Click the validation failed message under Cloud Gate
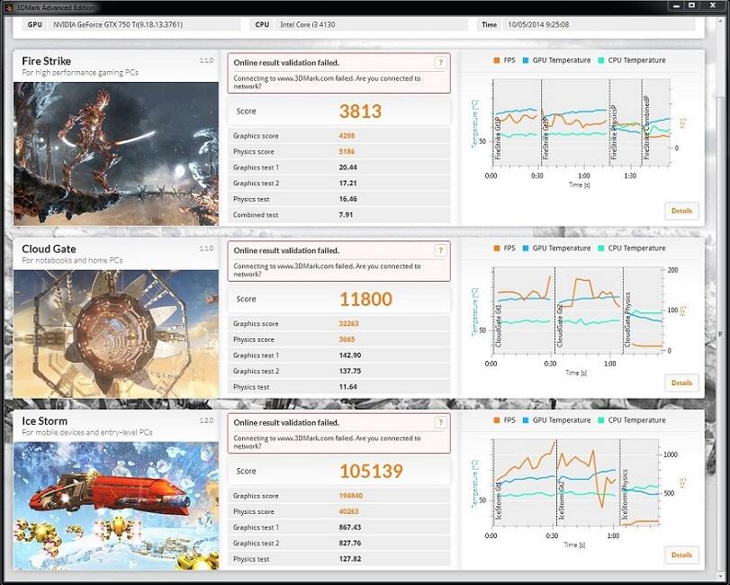The width and height of the screenshot is (730, 585). [339, 261]
